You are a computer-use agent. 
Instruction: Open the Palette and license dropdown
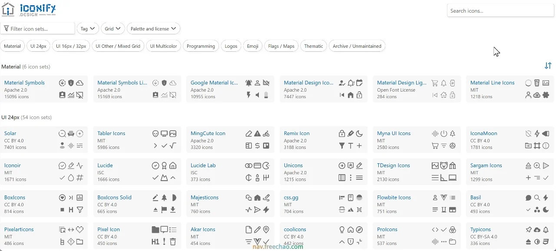pyautogui.click(x=153, y=29)
